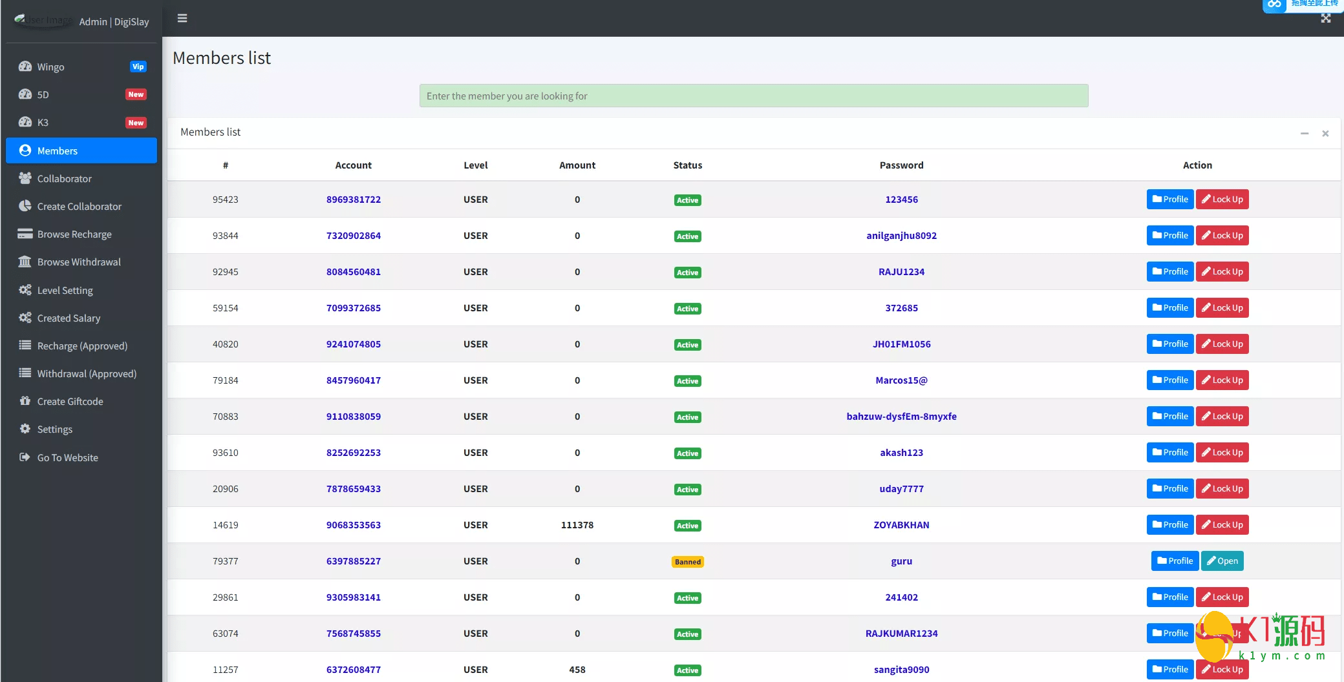The height and width of the screenshot is (682, 1344).
Task: Lock Up account 7320902864
Action: pos(1222,236)
